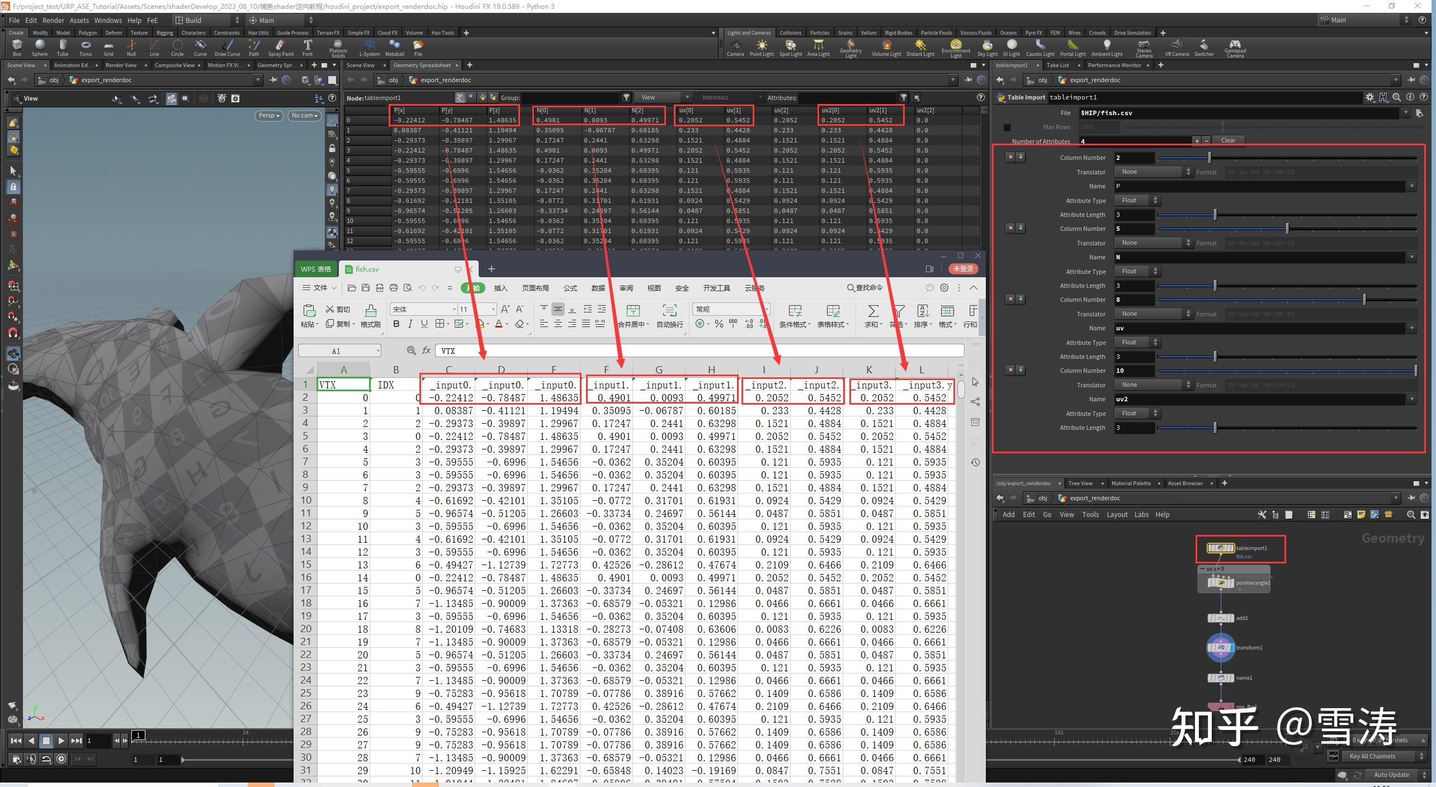Toggle center horizontal alignment in WPS
The width and height of the screenshot is (1436, 787).
point(558,324)
